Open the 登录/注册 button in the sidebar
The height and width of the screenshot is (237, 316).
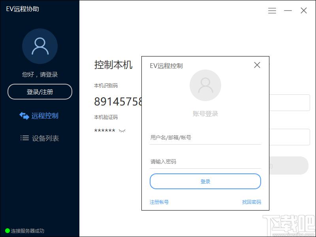[40, 92]
